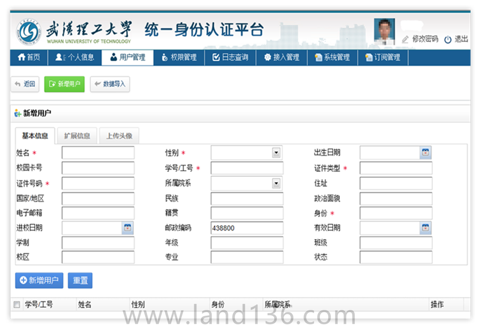The width and height of the screenshot is (480, 329).
Task: Open the calendar picker for 有效日期
Action: (x=425, y=228)
